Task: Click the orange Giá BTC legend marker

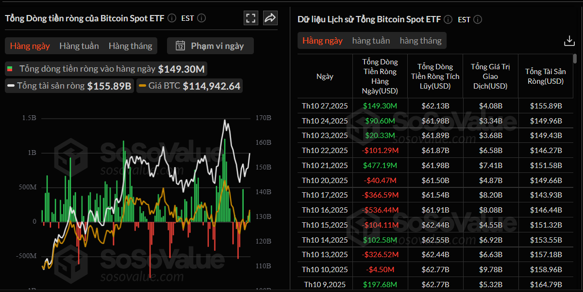Action: tap(142, 86)
